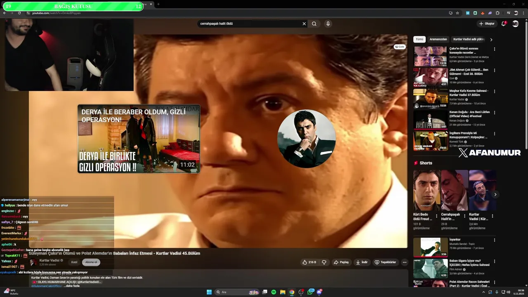Click the 'Paylaş' share button
The image size is (528, 297).
pos(341,262)
